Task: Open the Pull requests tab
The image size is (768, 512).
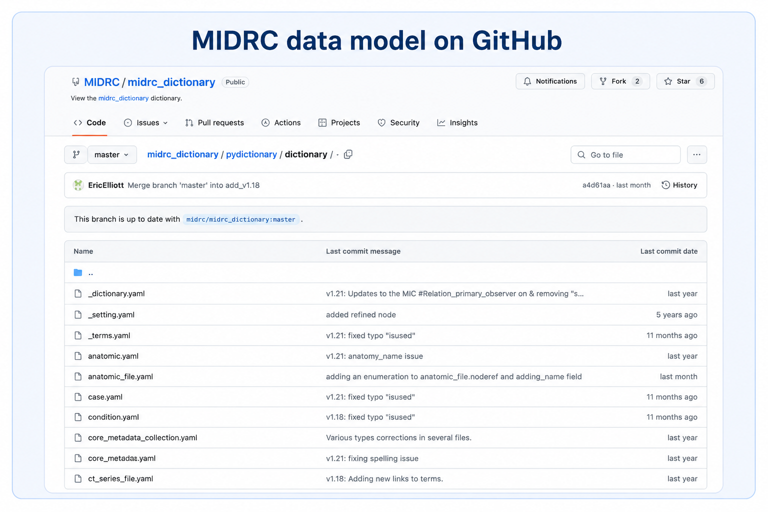Action: [x=214, y=122]
